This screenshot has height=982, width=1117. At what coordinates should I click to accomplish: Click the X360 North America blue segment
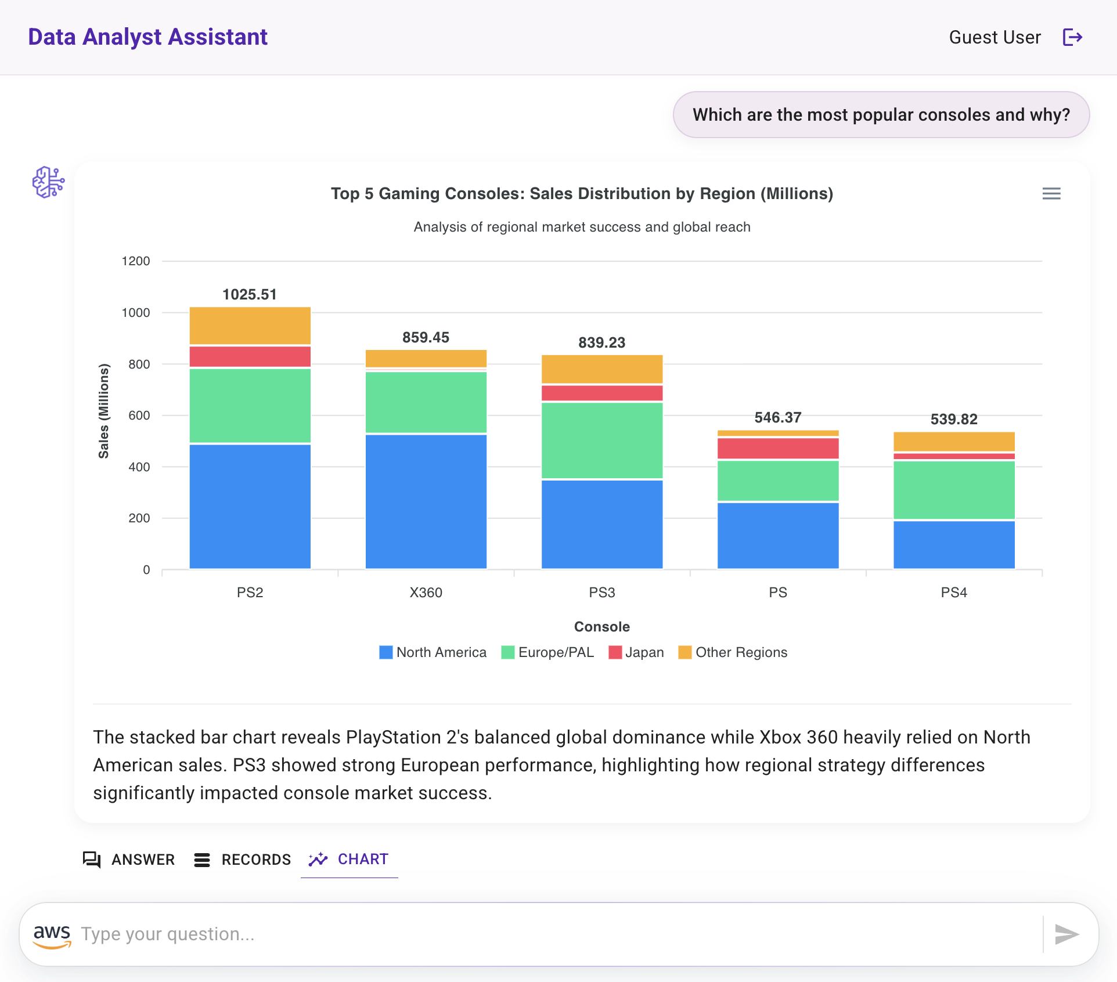coord(426,501)
